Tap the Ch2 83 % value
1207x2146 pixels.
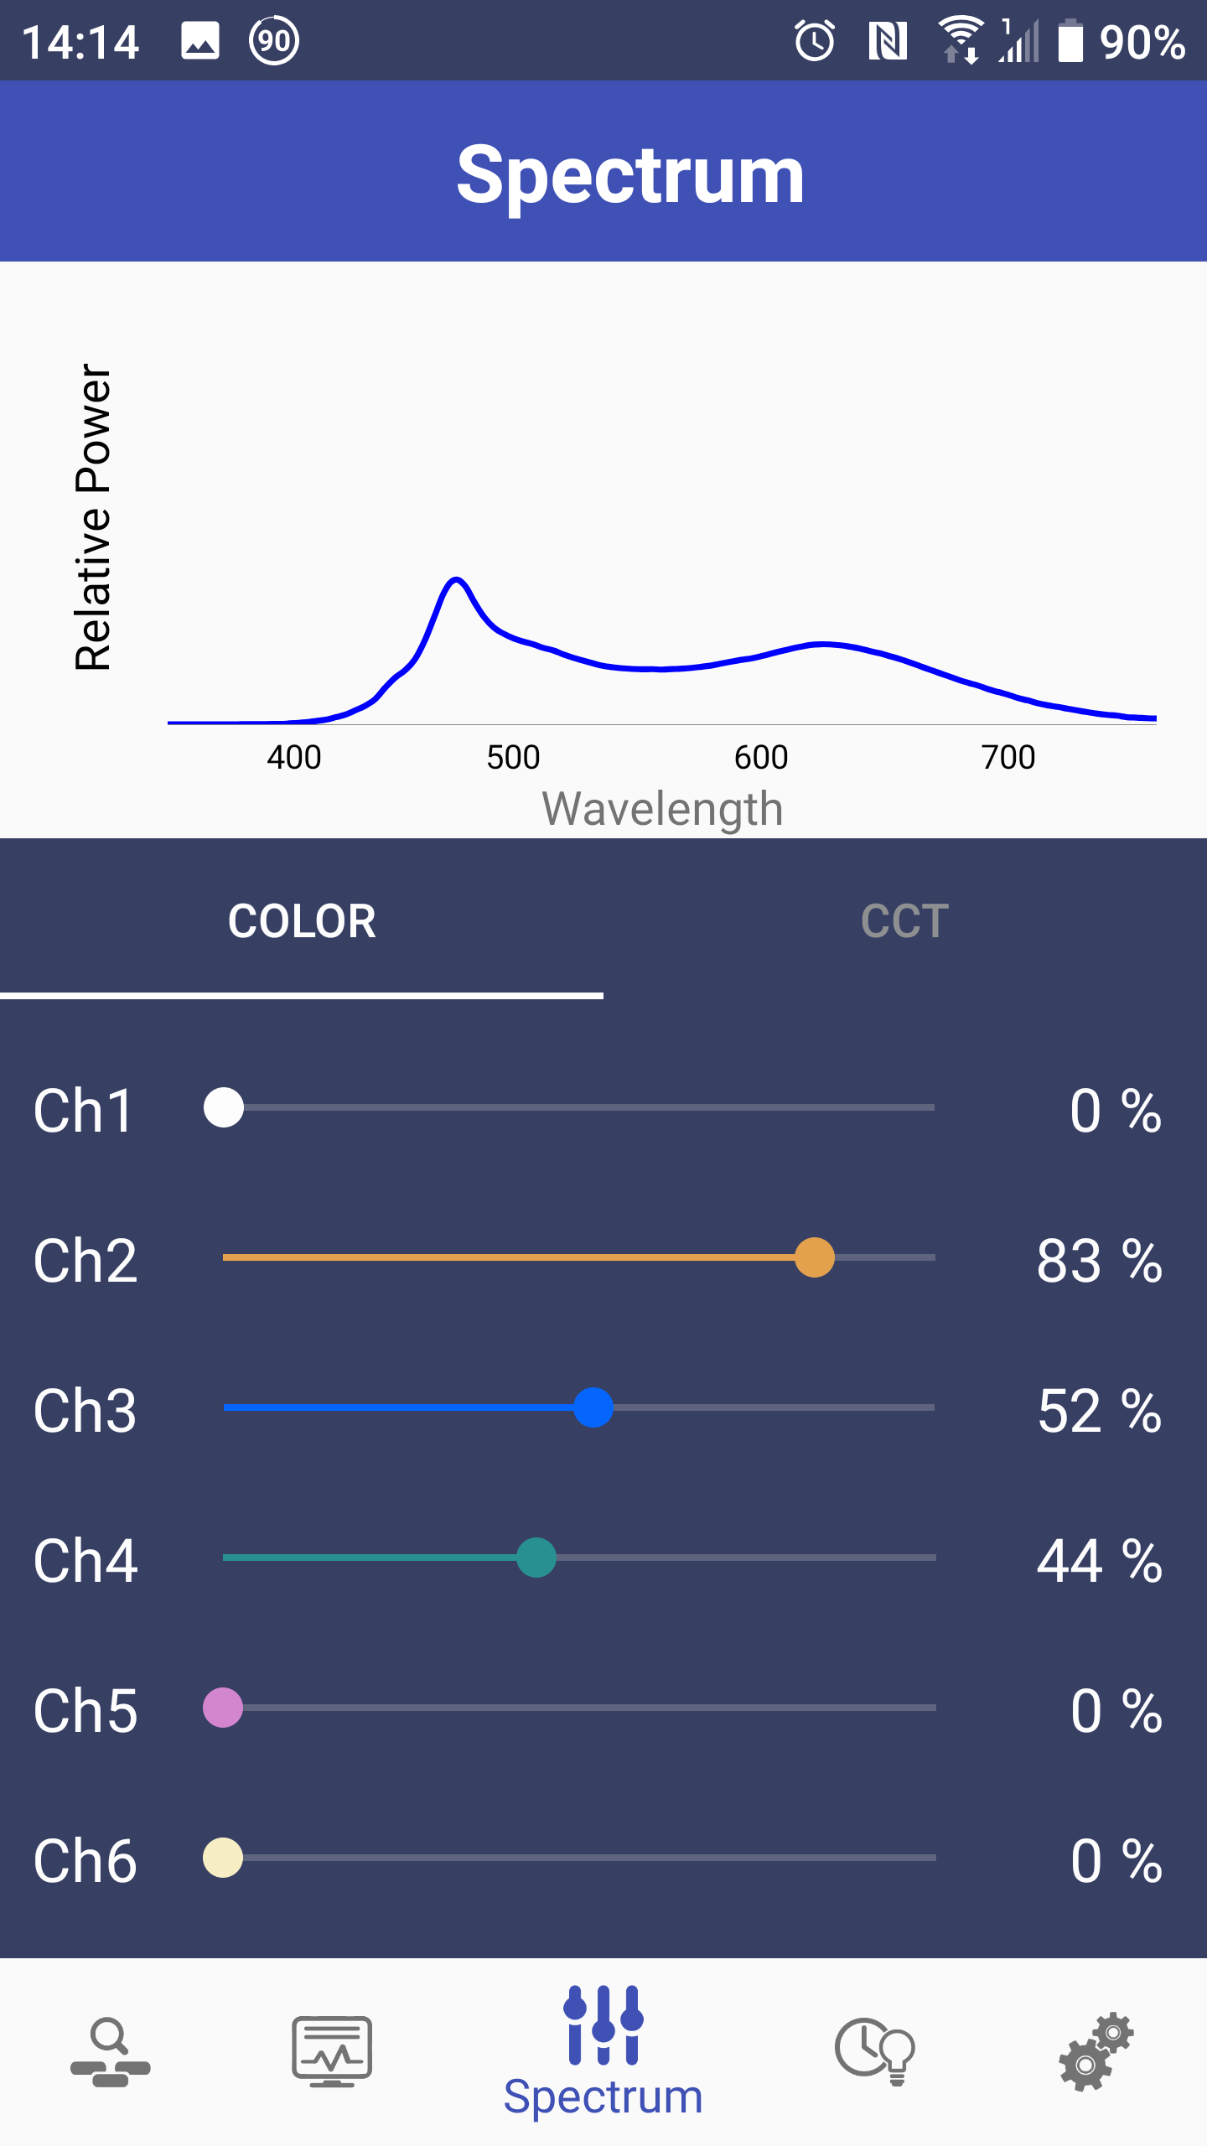[x=1099, y=1261]
